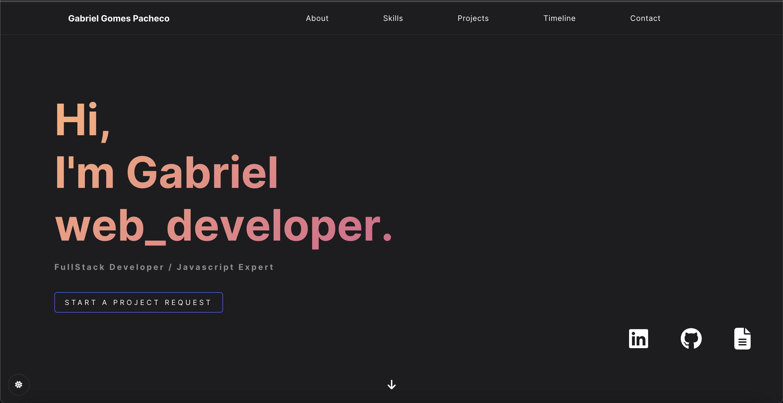The width and height of the screenshot is (783, 403).
Task: Toggle the light/dark theme sun button
Action: (18, 385)
